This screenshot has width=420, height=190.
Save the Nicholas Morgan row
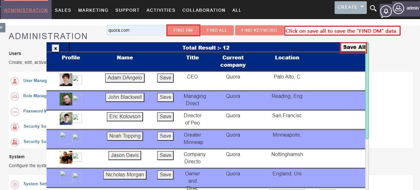[165, 175]
